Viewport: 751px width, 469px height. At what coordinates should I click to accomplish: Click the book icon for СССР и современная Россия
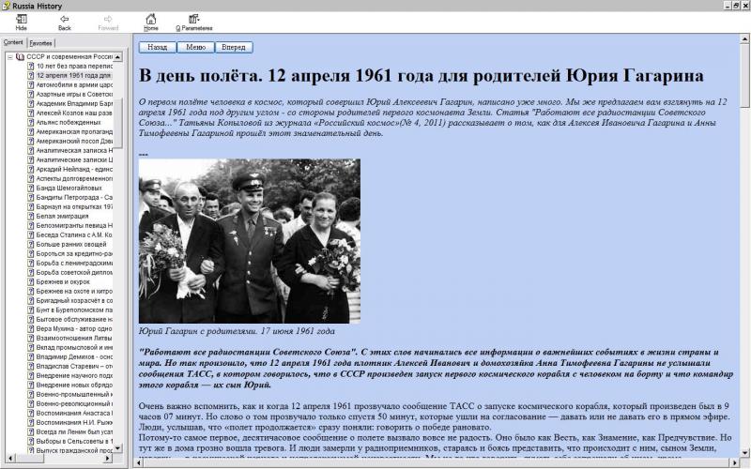21,57
